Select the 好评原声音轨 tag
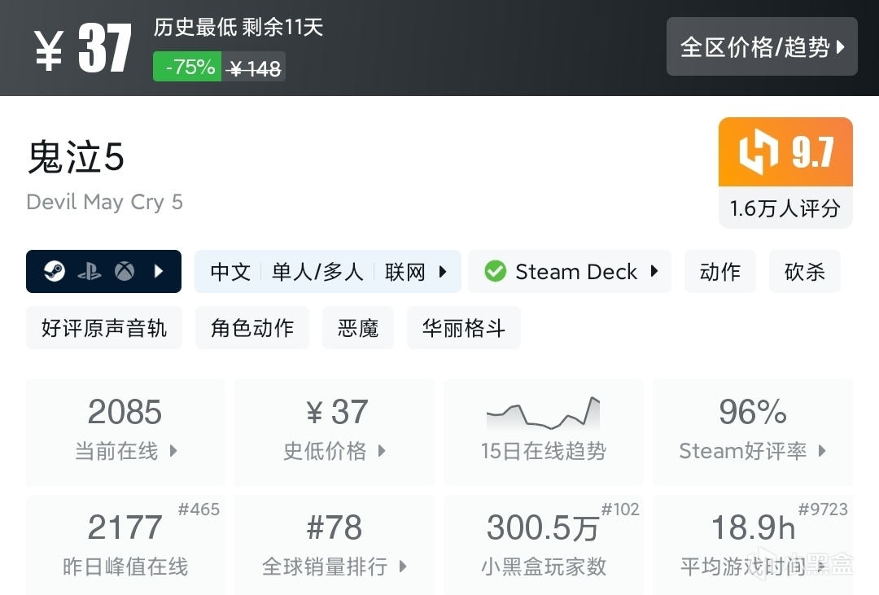This screenshot has width=879, height=595. pos(103,327)
